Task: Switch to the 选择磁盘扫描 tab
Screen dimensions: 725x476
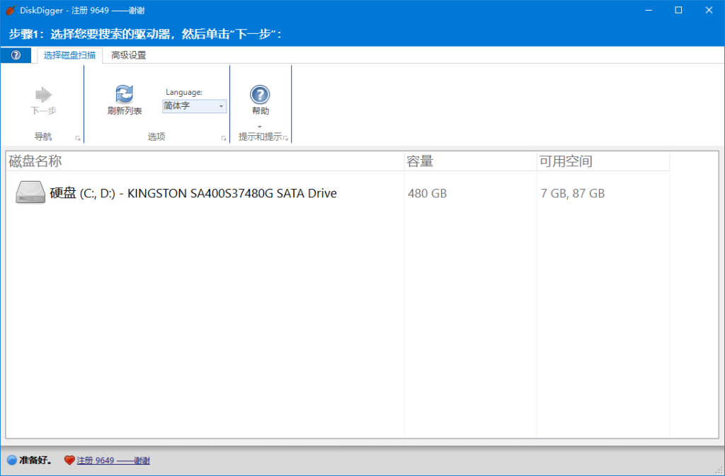Action: [70, 55]
